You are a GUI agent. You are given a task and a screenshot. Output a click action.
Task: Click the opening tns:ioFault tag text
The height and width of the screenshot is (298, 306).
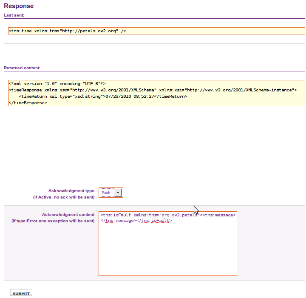116,215
